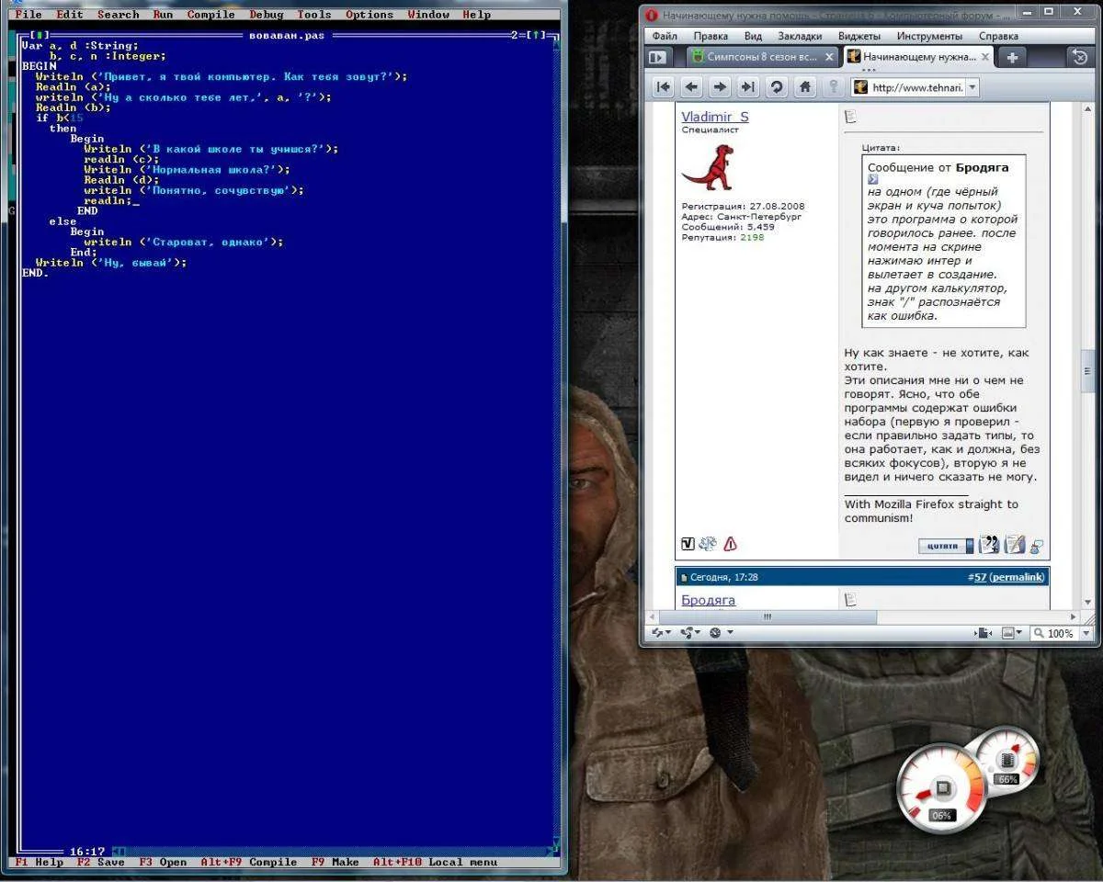This screenshot has width=1103, height=882.
Task: Click F3 Open in Pascal status bar
Action: coord(163,863)
